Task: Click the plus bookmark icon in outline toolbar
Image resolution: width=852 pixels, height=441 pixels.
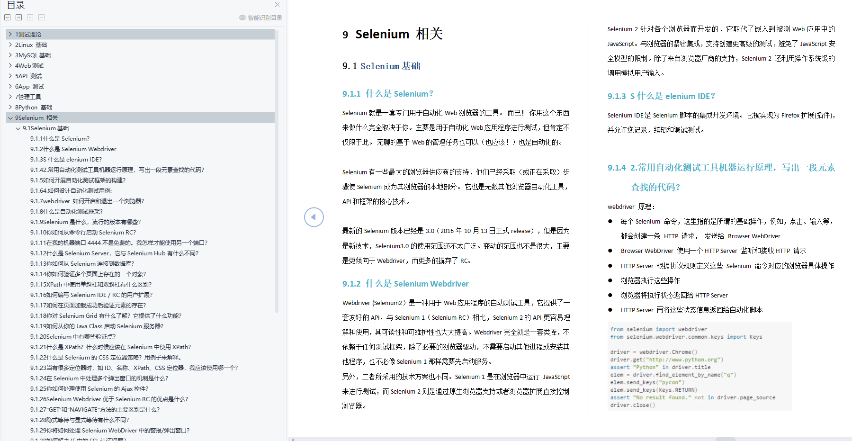Action: pos(30,18)
